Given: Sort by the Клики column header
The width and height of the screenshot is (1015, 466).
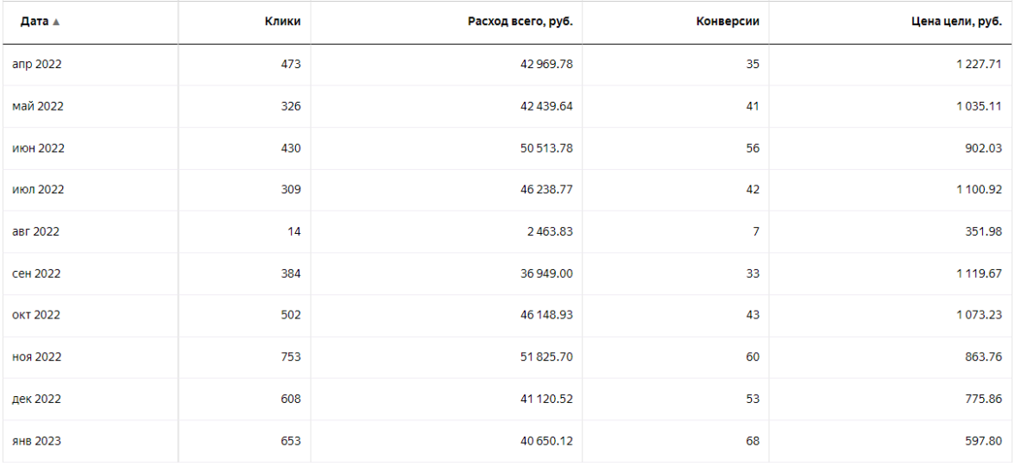Looking at the screenshot, I should coord(282,22).
